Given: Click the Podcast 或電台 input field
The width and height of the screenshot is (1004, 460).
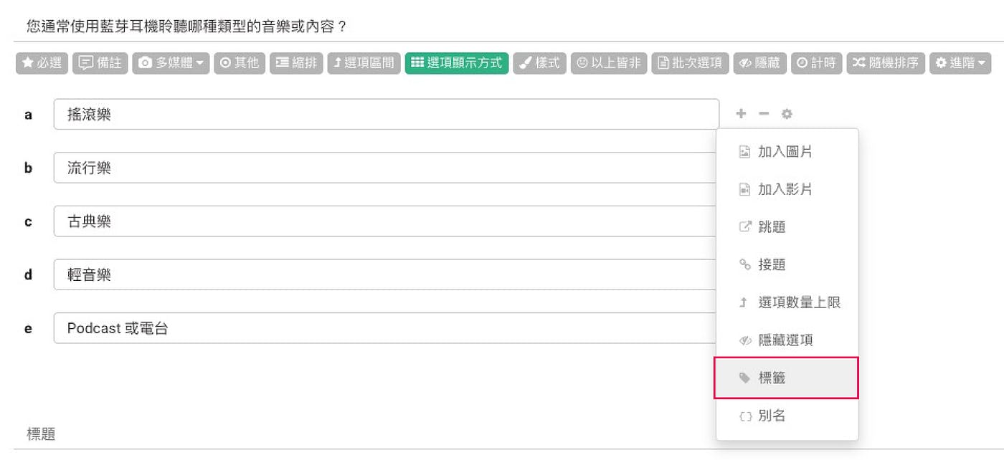Looking at the screenshot, I should (386, 328).
